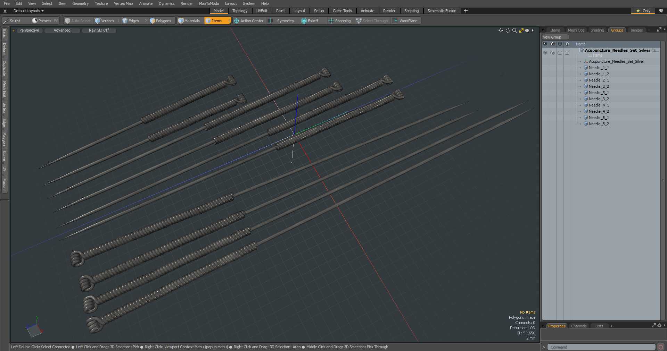This screenshot has width=667, height=351.
Task: Switch to the Channels tab
Action: point(578,326)
